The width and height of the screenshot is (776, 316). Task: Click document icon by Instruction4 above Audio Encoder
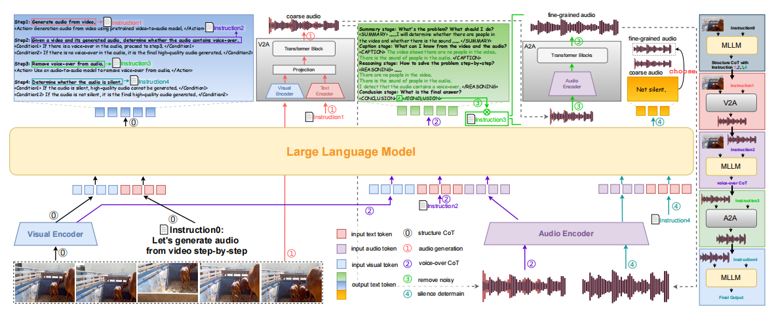(655, 219)
